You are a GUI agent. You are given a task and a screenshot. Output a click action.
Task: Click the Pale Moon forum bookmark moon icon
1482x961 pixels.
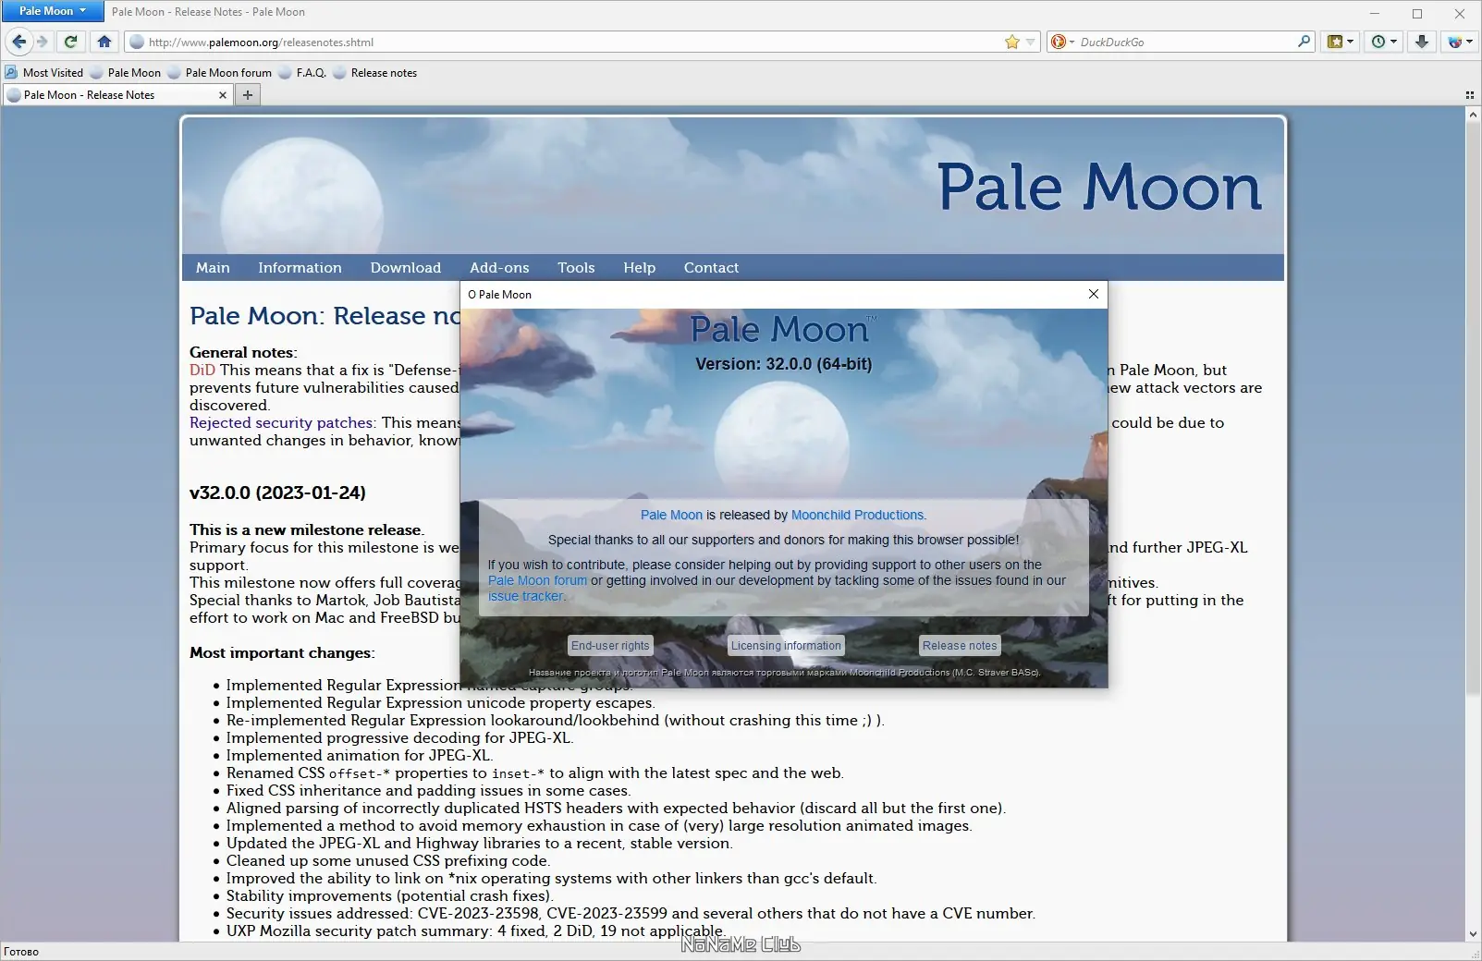point(175,73)
